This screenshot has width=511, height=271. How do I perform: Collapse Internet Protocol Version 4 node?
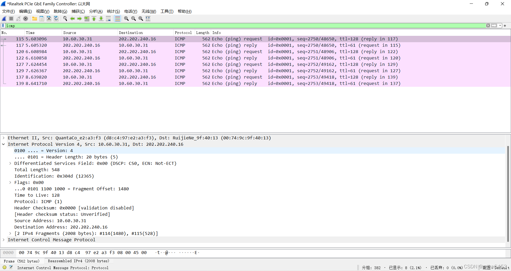tap(3, 144)
